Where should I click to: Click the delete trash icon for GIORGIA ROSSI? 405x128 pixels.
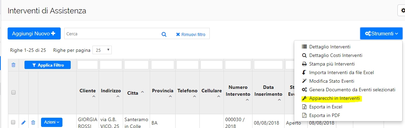coord(33,123)
